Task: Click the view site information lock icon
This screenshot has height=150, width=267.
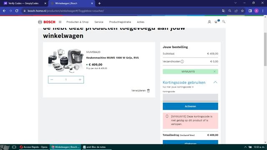Action: 25,11
